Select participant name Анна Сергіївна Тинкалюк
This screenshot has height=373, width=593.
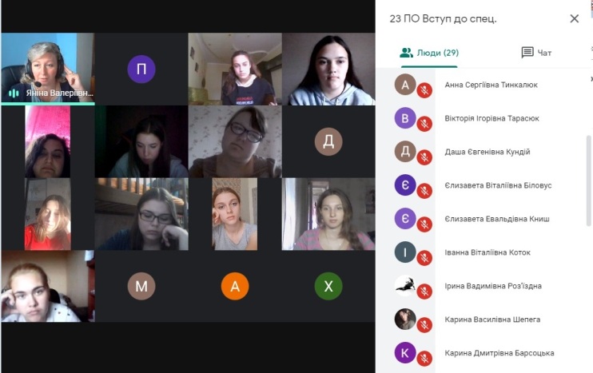pyautogui.click(x=491, y=85)
